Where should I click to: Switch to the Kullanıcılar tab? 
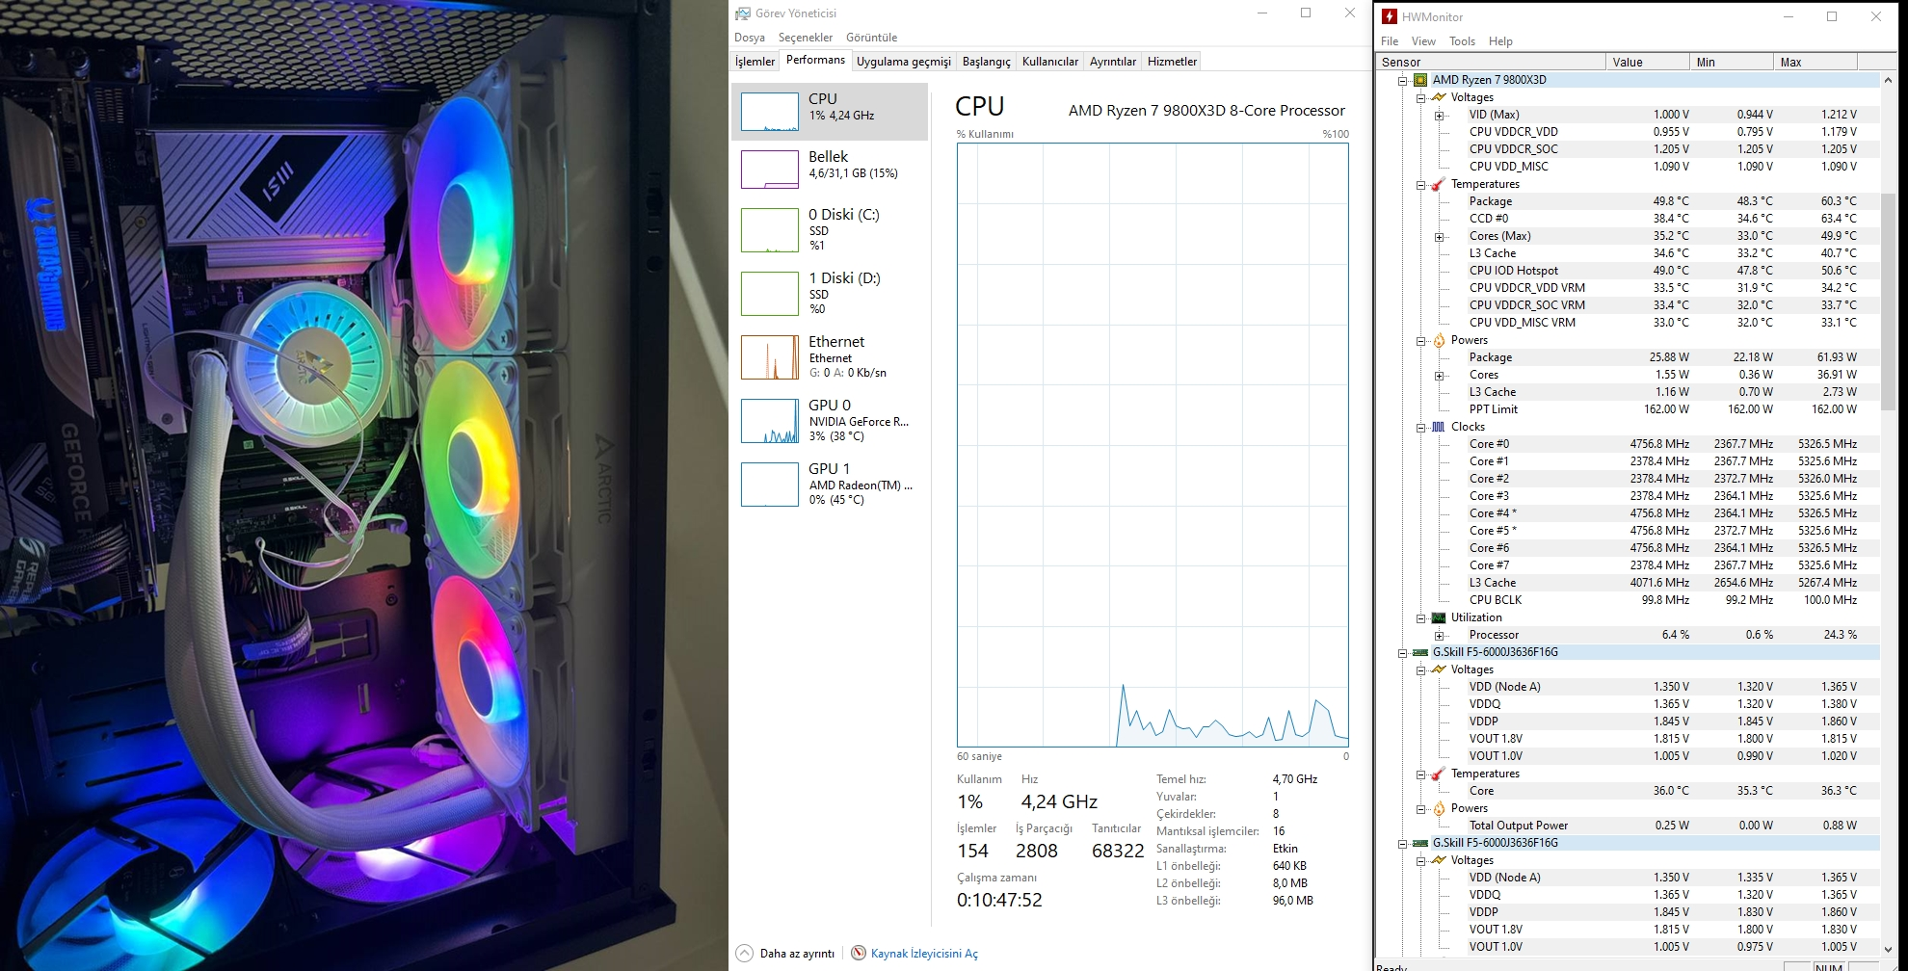(x=1050, y=62)
